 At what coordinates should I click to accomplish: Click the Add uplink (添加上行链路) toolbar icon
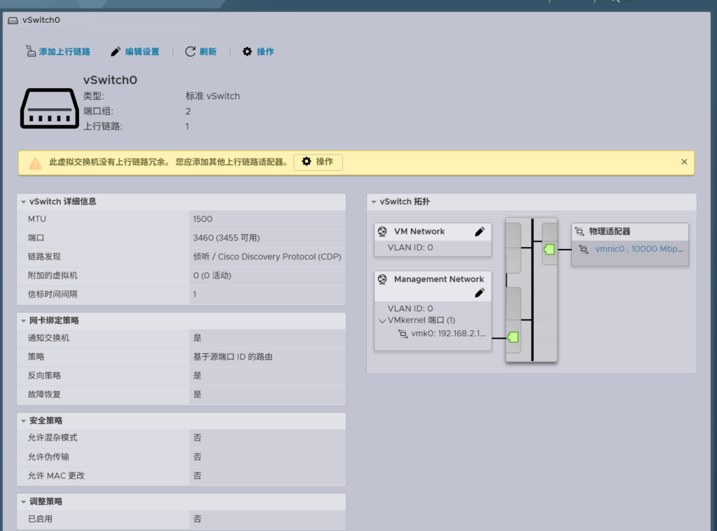[x=31, y=52]
